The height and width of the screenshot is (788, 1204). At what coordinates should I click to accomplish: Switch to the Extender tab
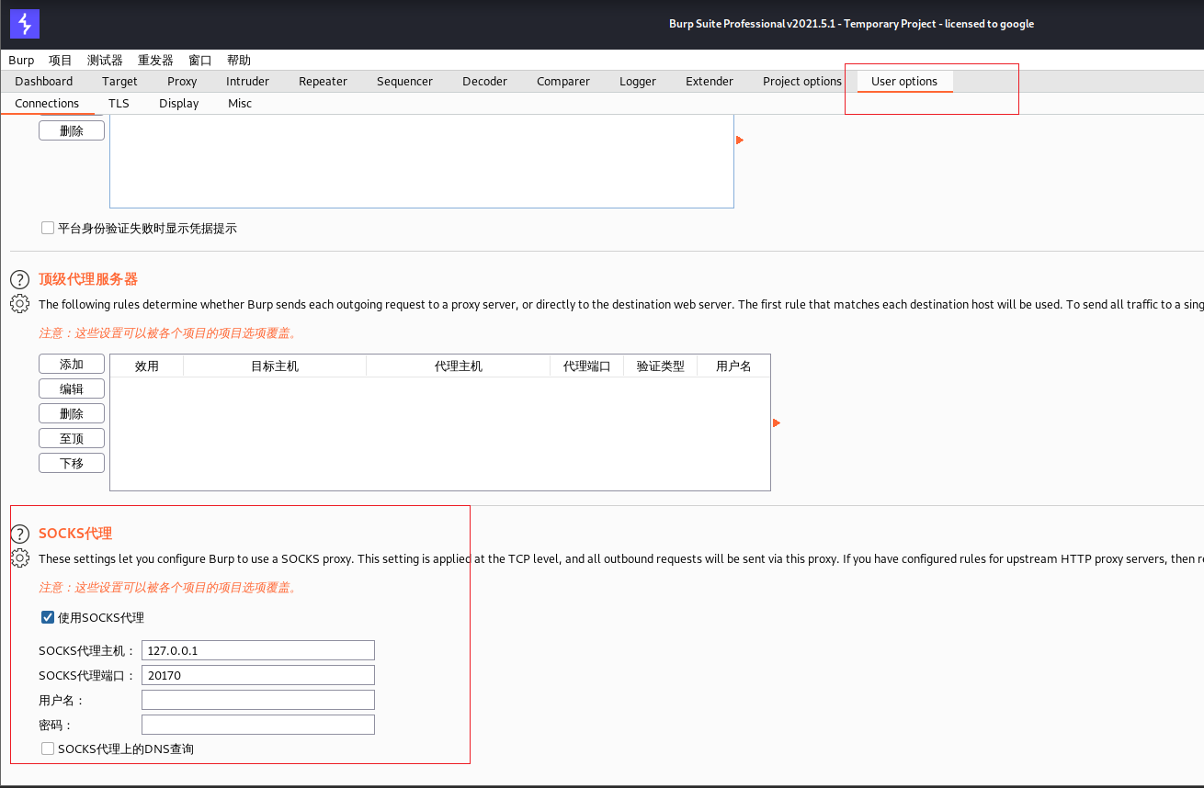[x=710, y=81]
